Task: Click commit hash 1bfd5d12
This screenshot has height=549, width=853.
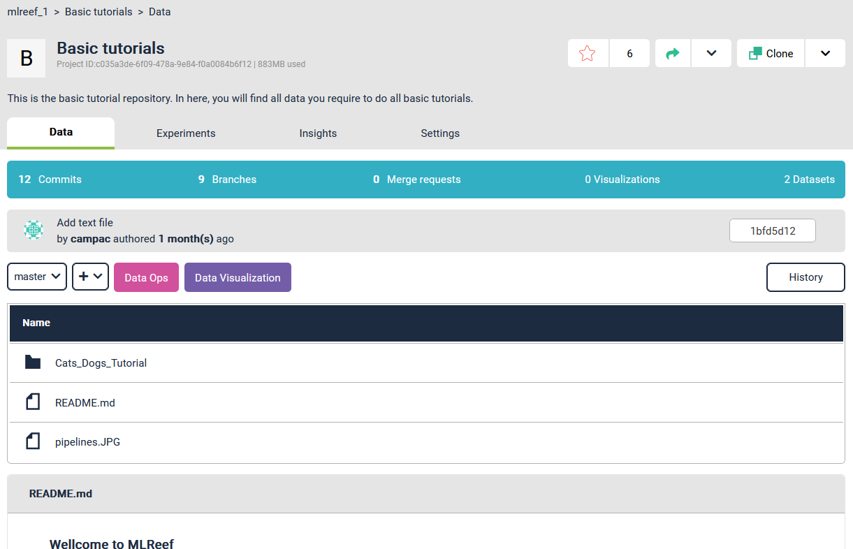Action: [772, 230]
